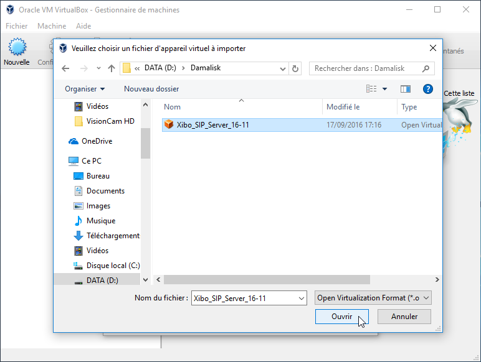This screenshot has height=362, width=481.
Task: Open the Images folder
Action: click(x=92, y=206)
